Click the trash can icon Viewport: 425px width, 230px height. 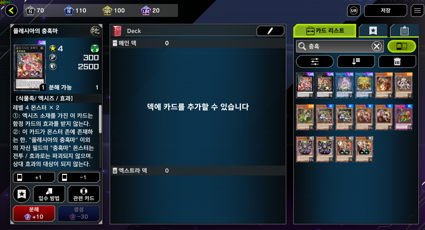point(397,61)
